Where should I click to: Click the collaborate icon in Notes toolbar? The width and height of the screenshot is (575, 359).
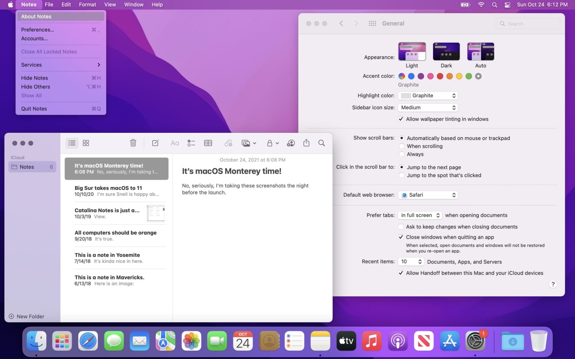[291, 143]
